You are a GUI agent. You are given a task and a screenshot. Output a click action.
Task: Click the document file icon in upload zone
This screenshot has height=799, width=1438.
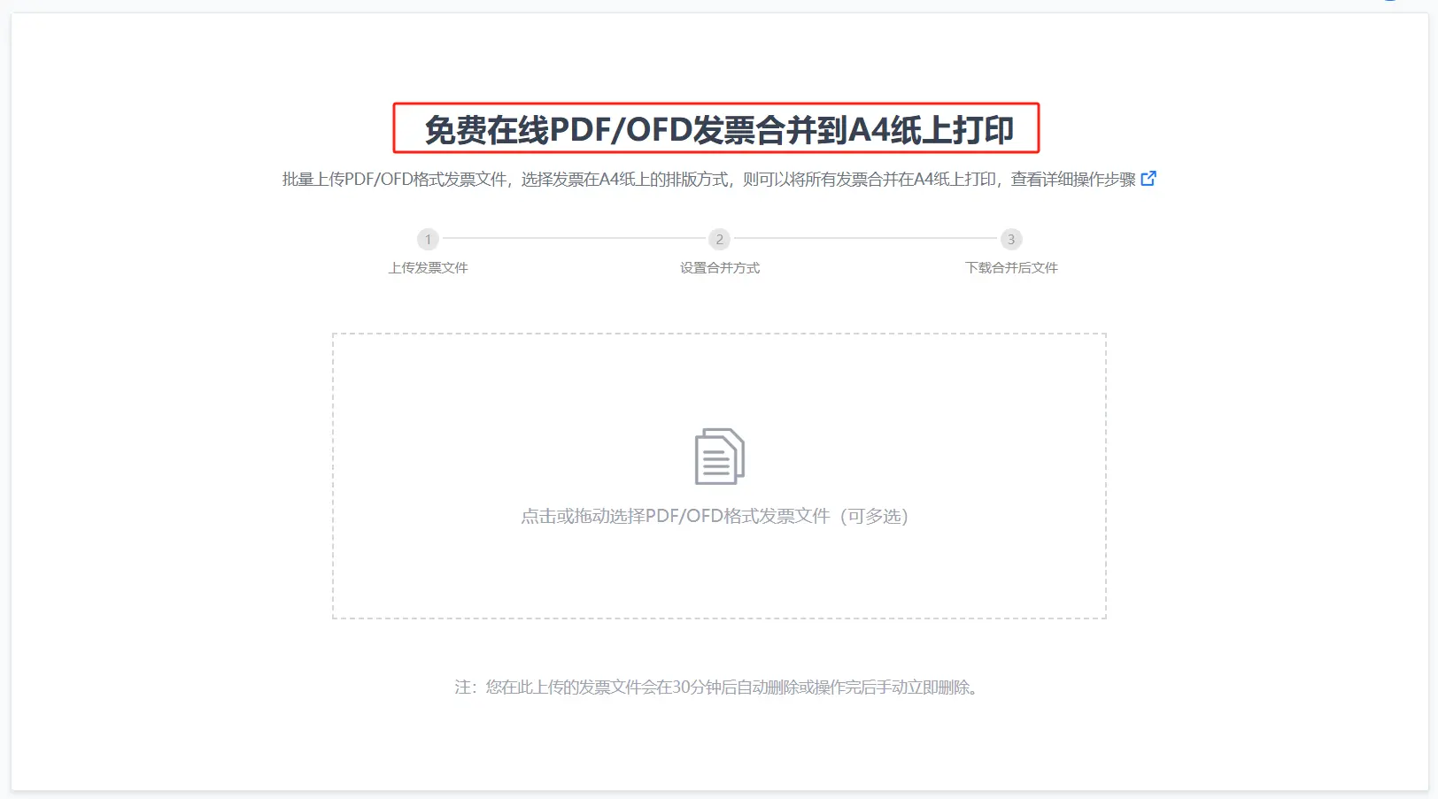[719, 457]
